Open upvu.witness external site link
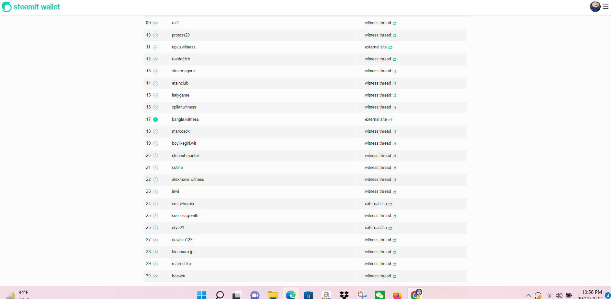 tap(379, 47)
